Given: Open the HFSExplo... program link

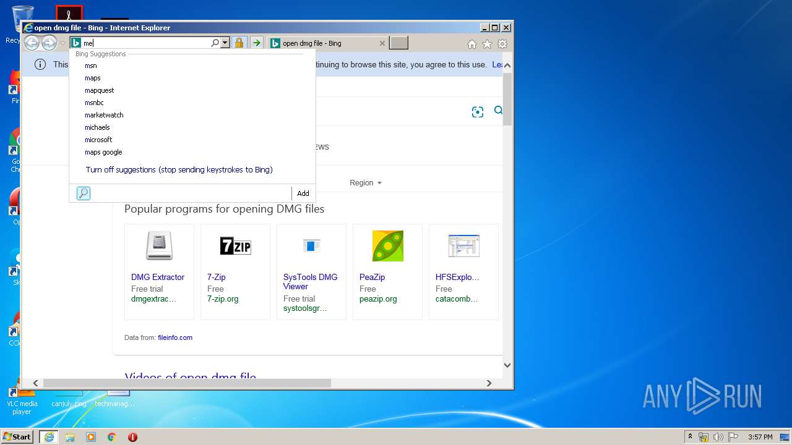Looking at the screenshot, I should tap(457, 277).
